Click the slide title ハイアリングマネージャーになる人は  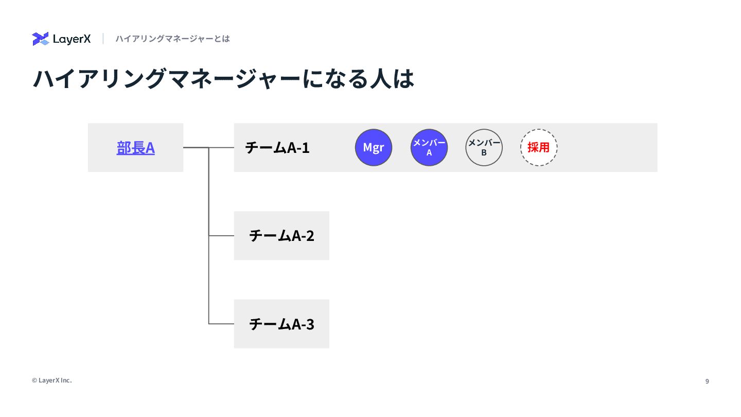tap(223, 79)
